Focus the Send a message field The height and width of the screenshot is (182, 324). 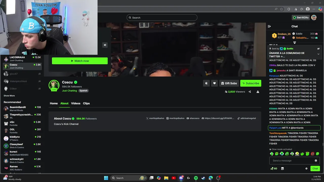(294, 161)
